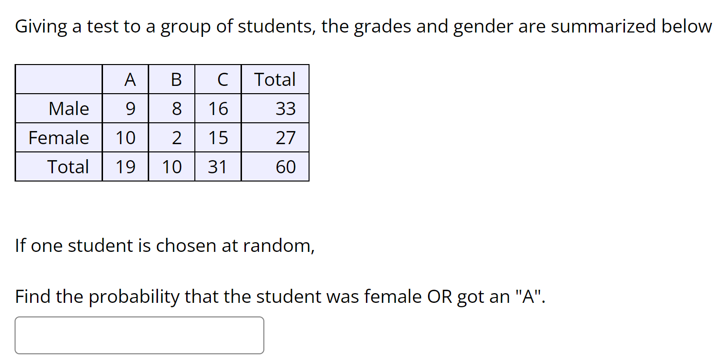The width and height of the screenshot is (725, 364).
Task: Click the Male total value 33
Action: [x=286, y=108]
